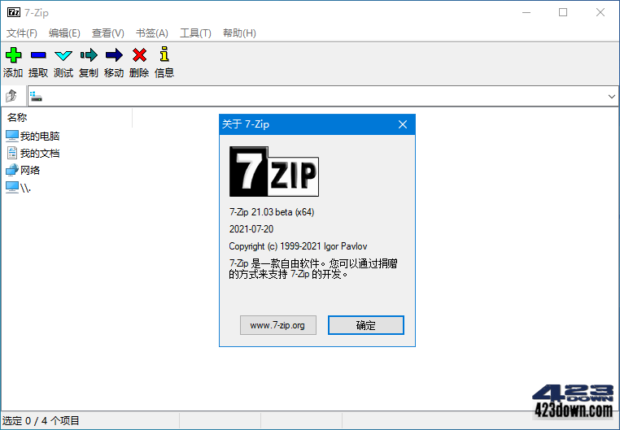Open the 查看(V) menu
This screenshot has height=430, width=620.
click(108, 33)
